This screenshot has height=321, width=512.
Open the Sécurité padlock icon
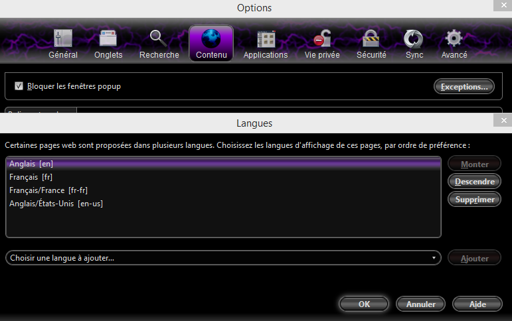coord(371,39)
